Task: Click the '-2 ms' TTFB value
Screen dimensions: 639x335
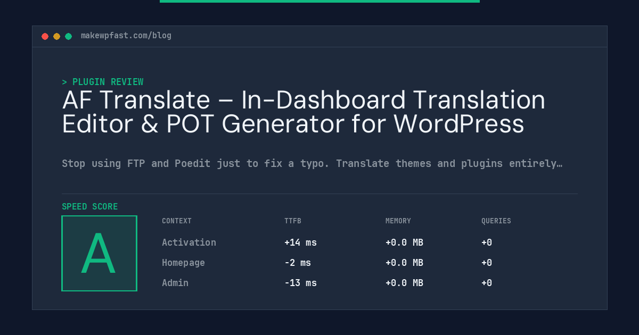Action: pyautogui.click(x=298, y=263)
